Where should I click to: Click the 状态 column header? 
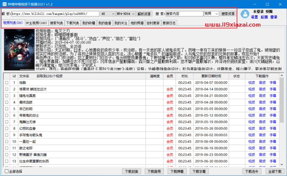coord(237,76)
